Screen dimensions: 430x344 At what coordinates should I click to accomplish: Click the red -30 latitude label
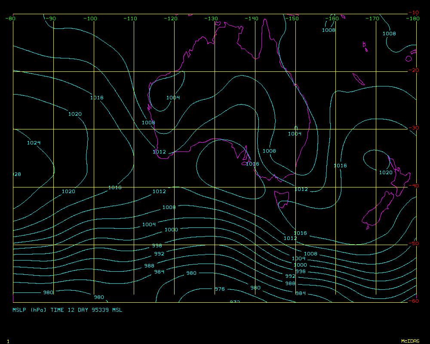click(x=414, y=128)
